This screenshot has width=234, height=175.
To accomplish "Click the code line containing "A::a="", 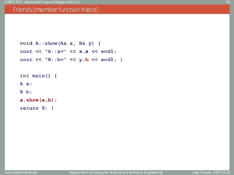I will tap(68, 52).
